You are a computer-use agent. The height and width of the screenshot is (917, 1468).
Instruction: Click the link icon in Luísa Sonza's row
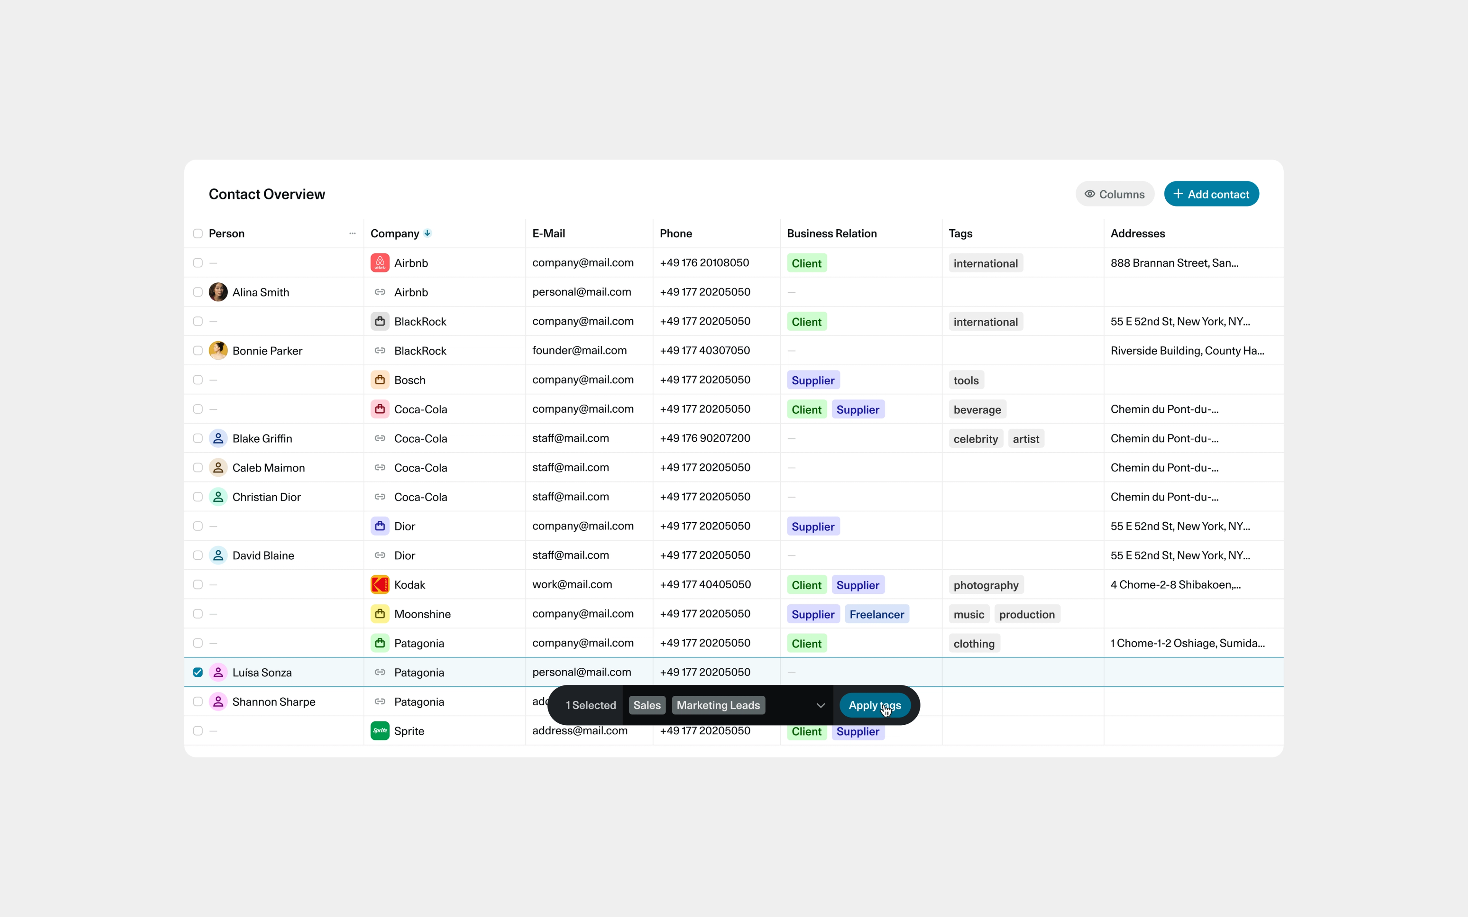click(380, 672)
